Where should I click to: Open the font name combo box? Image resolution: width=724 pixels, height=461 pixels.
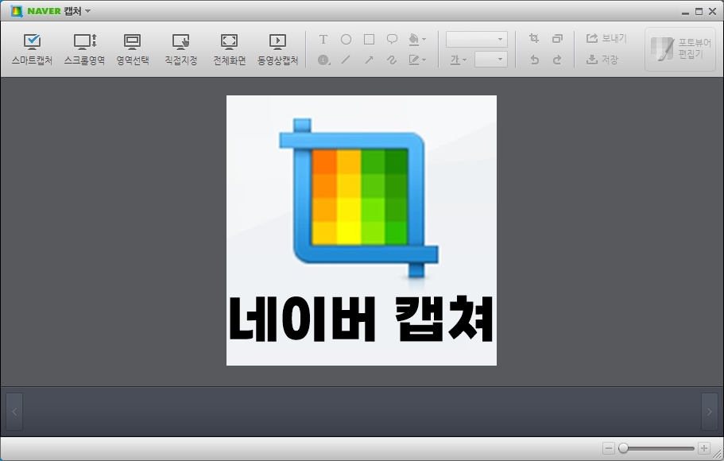click(477, 39)
